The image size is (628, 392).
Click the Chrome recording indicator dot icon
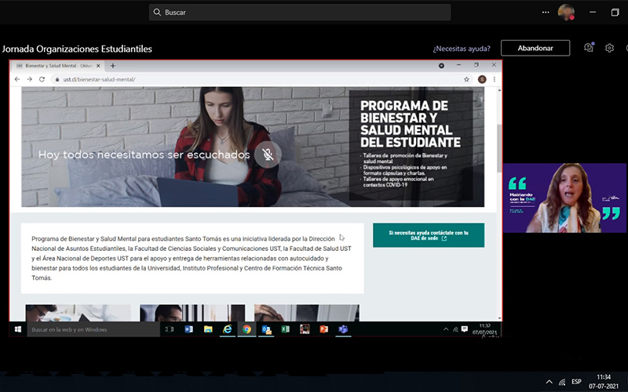click(x=441, y=66)
